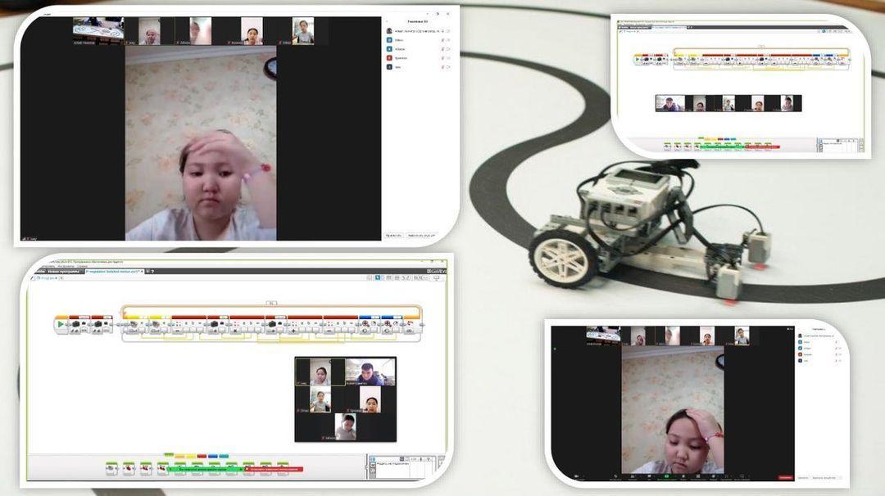Screen dimensions: 885x496
Task: Choose the Move Tank block in large EV3 palette
Action: pyautogui.click(x=162, y=468)
